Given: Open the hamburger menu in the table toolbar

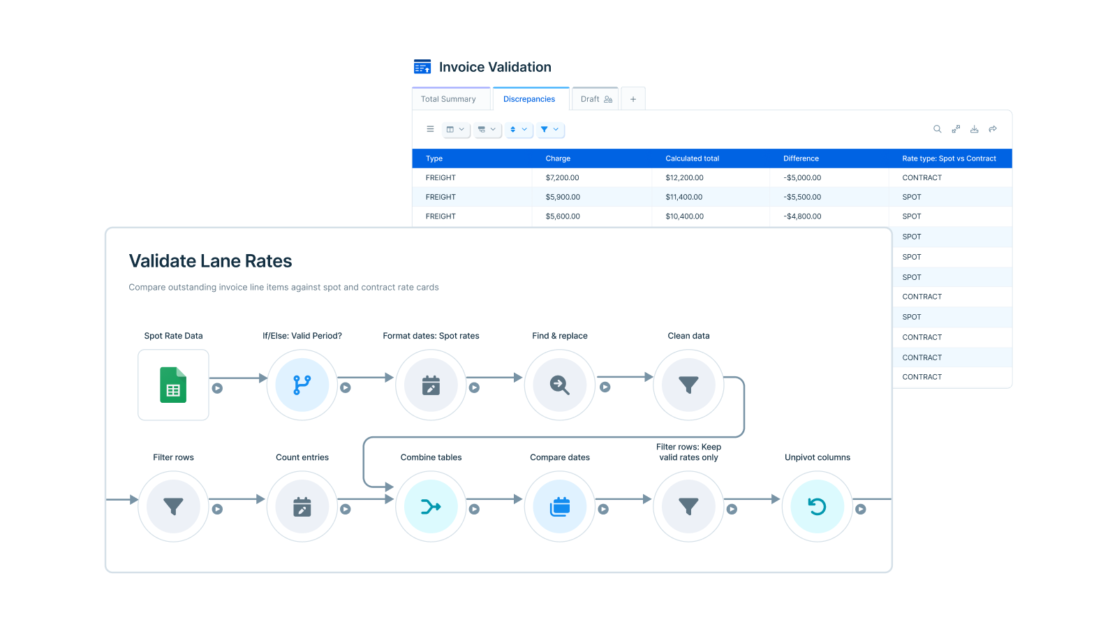Looking at the screenshot, I should [430, 129].
